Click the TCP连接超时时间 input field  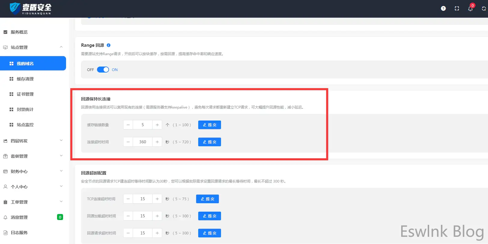143,199
